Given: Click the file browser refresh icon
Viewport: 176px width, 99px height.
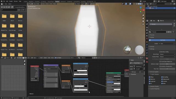Looking at the screenshot, I should coord(9,7).
